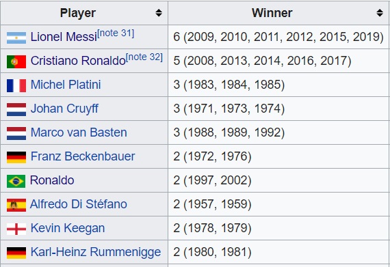Click the Player column header text
Image resolution: width=390 pixels, height=267 pixels.
click(x=78, y=13)
